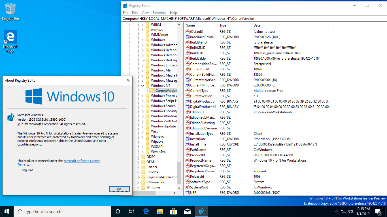The height and width of the screenshot is (217, 387).
Task: Click the Windows NT folder icon
Action: pos(147,86)
